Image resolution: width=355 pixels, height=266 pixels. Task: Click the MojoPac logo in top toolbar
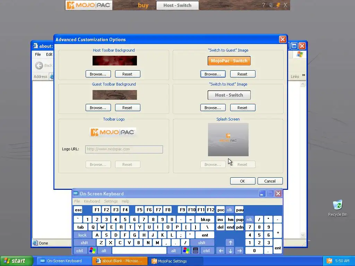tap(89, 5)
